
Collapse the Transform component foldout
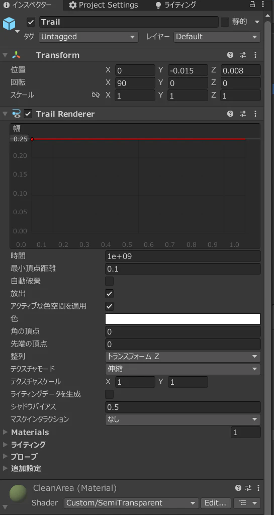[x=5, y=55]
